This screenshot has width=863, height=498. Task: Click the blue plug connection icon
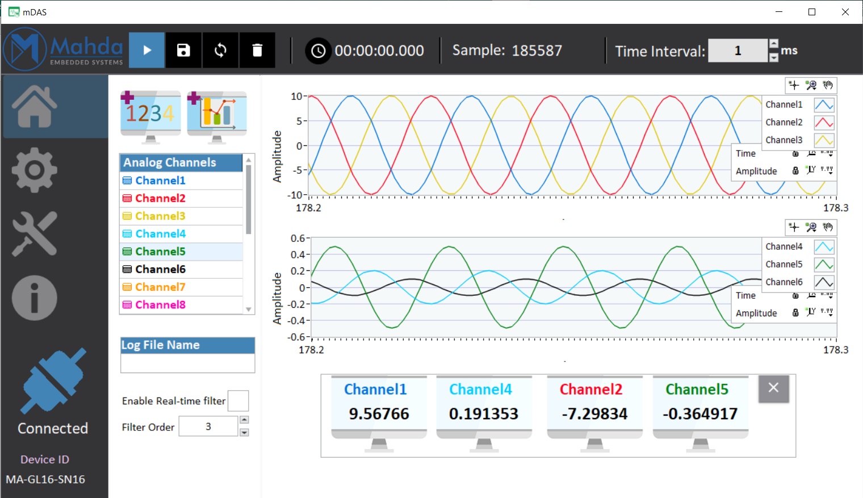[x=53, y=381]
